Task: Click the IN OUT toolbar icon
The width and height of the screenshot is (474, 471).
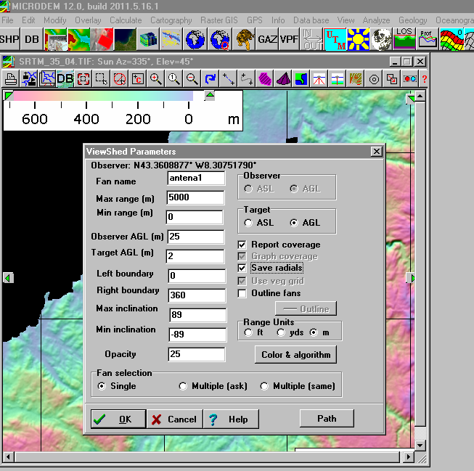Action: click(311, 39)
